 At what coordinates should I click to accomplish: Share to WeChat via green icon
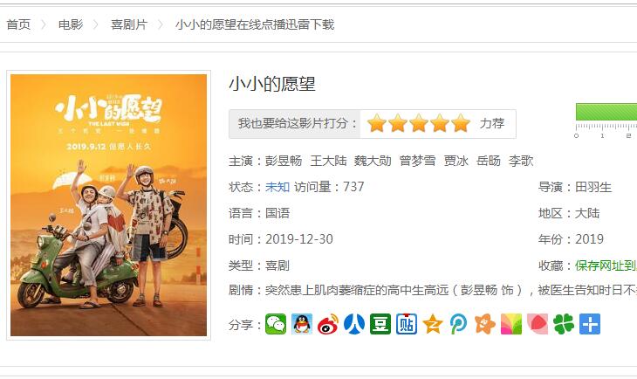(276, 324)
